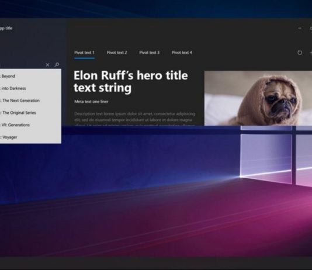Viewport: 312px width, 270px height.
Task: Click the 'Meta text one liner' text
Action: [x=91, y=102]
